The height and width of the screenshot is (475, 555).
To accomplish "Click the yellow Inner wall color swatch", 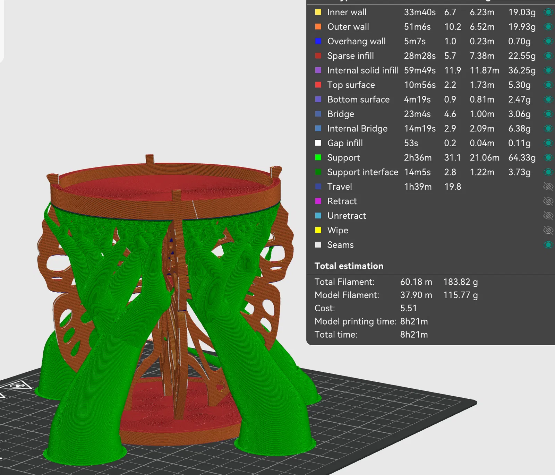I will click(x=318, y=12).
